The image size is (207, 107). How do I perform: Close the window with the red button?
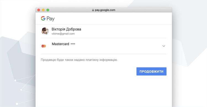[x=39, y=10]
